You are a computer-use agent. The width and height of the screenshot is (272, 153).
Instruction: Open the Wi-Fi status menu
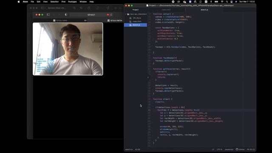[x=222, y=2]
